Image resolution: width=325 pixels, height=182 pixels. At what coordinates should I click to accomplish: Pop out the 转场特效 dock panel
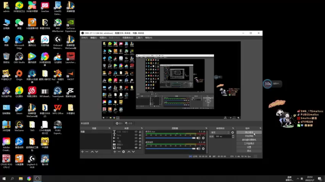233,128
